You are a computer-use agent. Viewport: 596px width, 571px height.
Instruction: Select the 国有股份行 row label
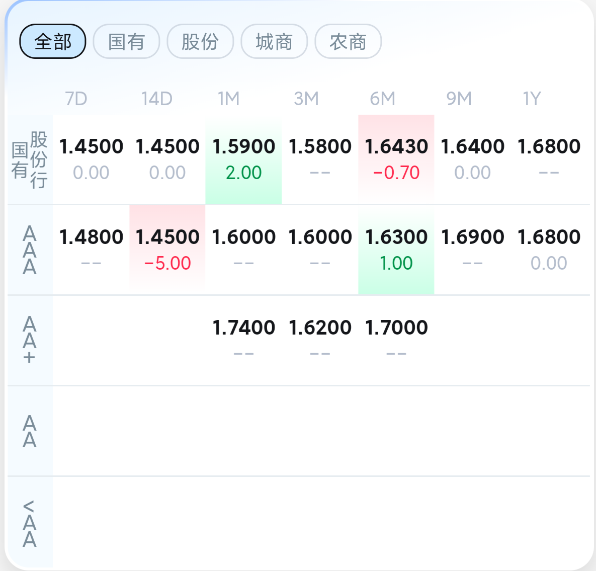pos(30,159)
